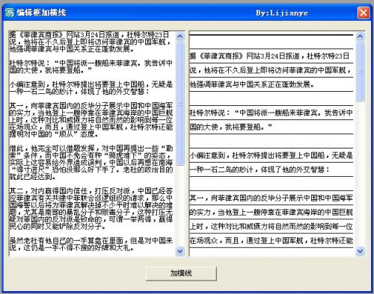Click the line starting 小编注意到 in right box
This screenshot has height=294, width=374.
tap(271, 156)
